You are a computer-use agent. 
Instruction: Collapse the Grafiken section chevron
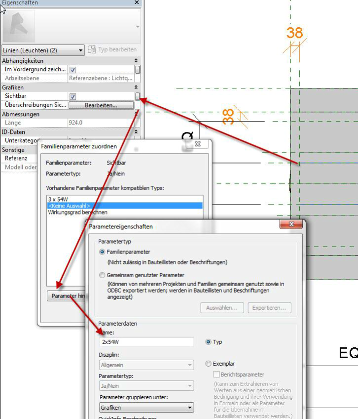tap(136, 87)
